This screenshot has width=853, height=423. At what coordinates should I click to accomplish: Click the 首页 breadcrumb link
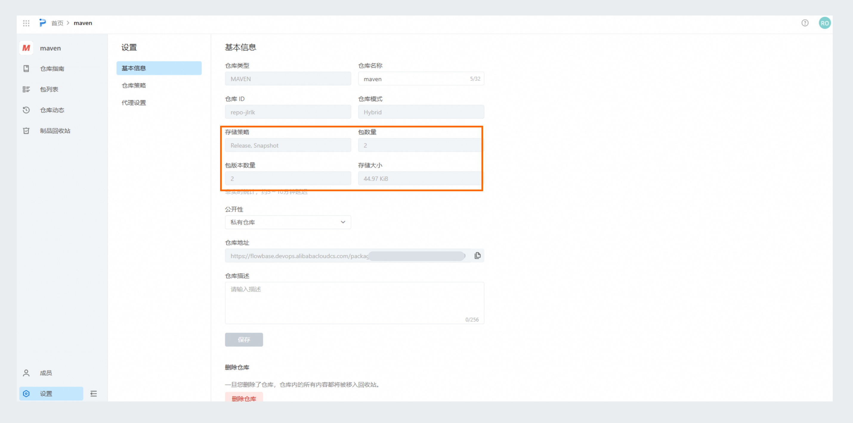[57, 23]
